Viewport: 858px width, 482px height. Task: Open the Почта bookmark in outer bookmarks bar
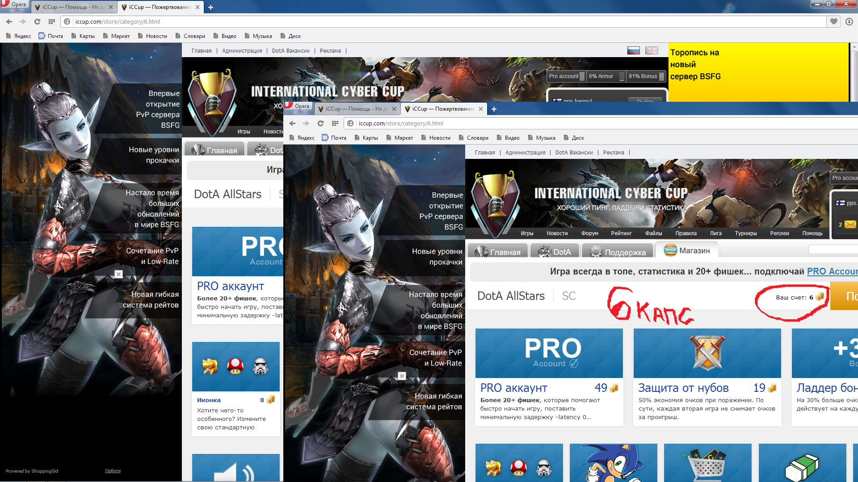[x=51, y=36]
